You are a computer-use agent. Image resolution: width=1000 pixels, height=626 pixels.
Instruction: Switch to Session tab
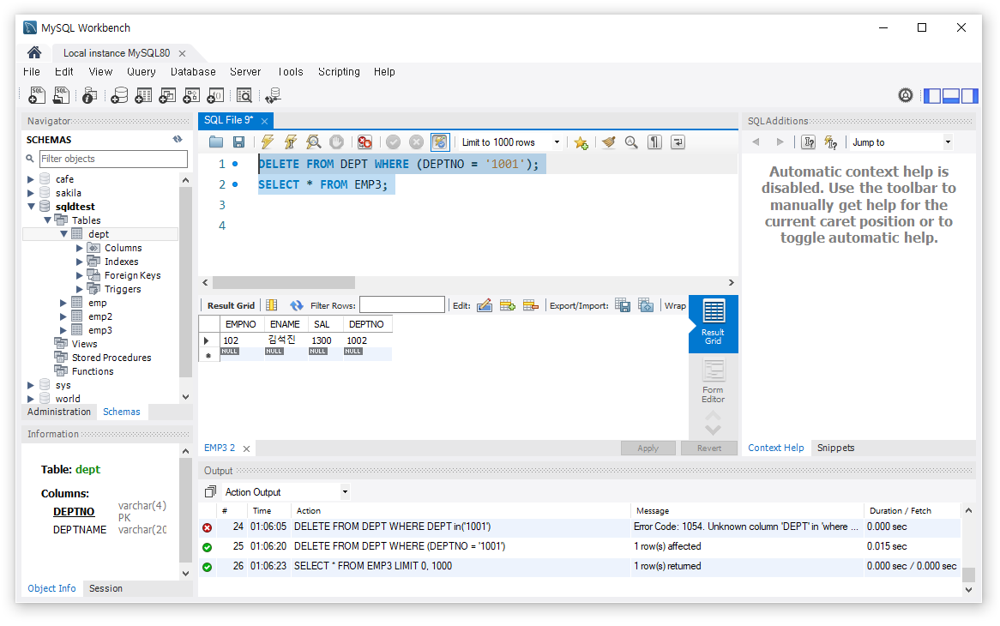(105, 588)
